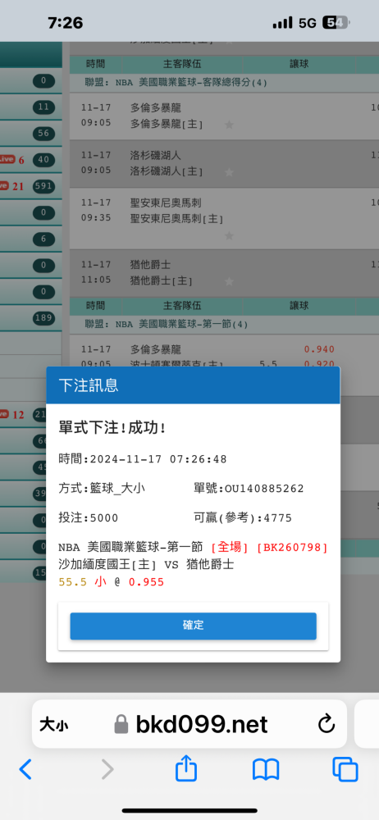Open the Safari tabs overview icon

tap(345, 769)
